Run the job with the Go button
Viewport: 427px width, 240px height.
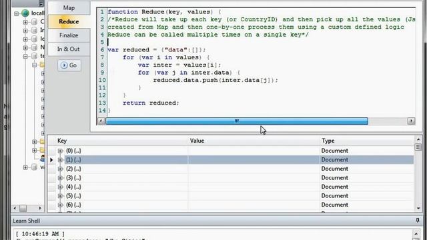69,65
